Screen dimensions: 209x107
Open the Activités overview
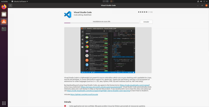(4, 2)
